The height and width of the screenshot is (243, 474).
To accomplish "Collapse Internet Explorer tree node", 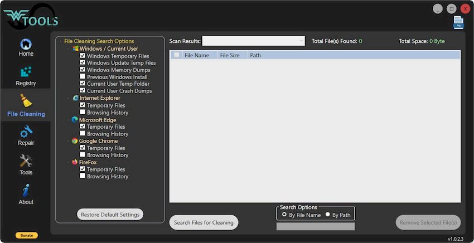I will point(69,98).
